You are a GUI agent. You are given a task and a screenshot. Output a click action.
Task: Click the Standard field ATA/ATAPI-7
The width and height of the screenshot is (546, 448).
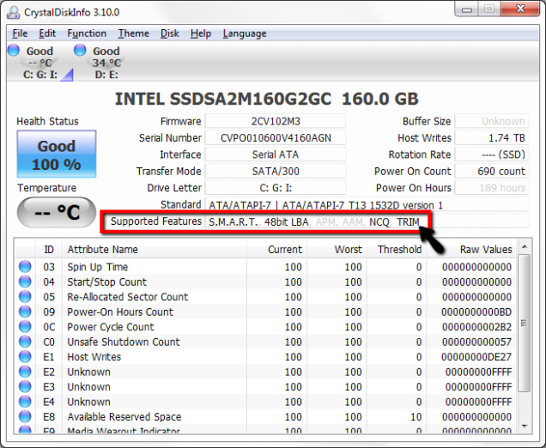(367, 205)
